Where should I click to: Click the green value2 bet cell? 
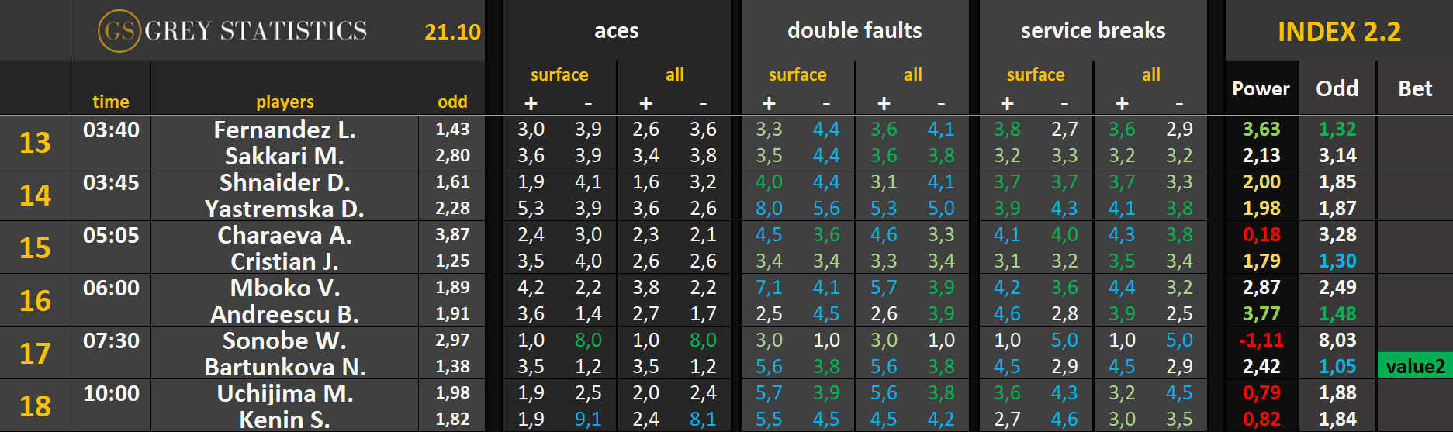1415,366
